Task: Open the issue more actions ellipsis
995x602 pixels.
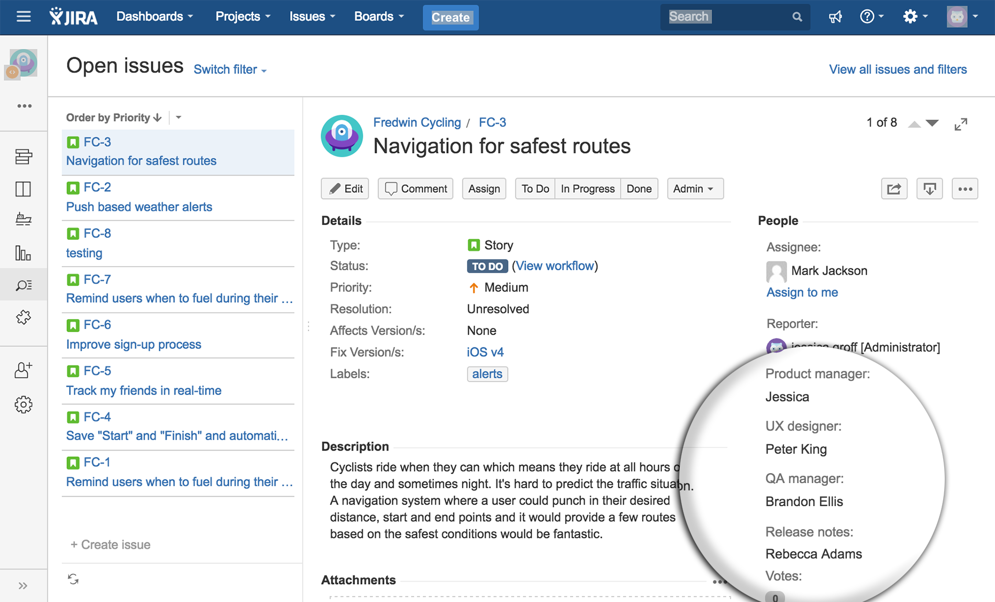Action: 965,189
